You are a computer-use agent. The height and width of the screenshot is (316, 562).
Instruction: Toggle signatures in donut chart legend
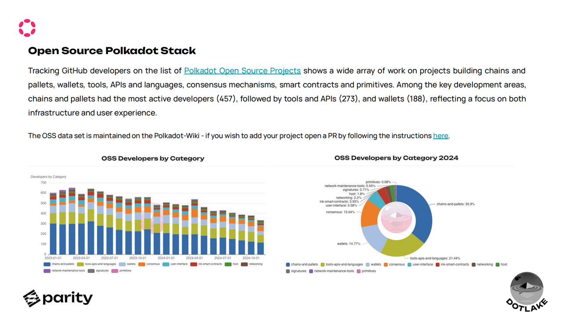(296, 271)
